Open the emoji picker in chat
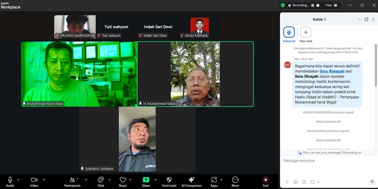 [295, 182]
